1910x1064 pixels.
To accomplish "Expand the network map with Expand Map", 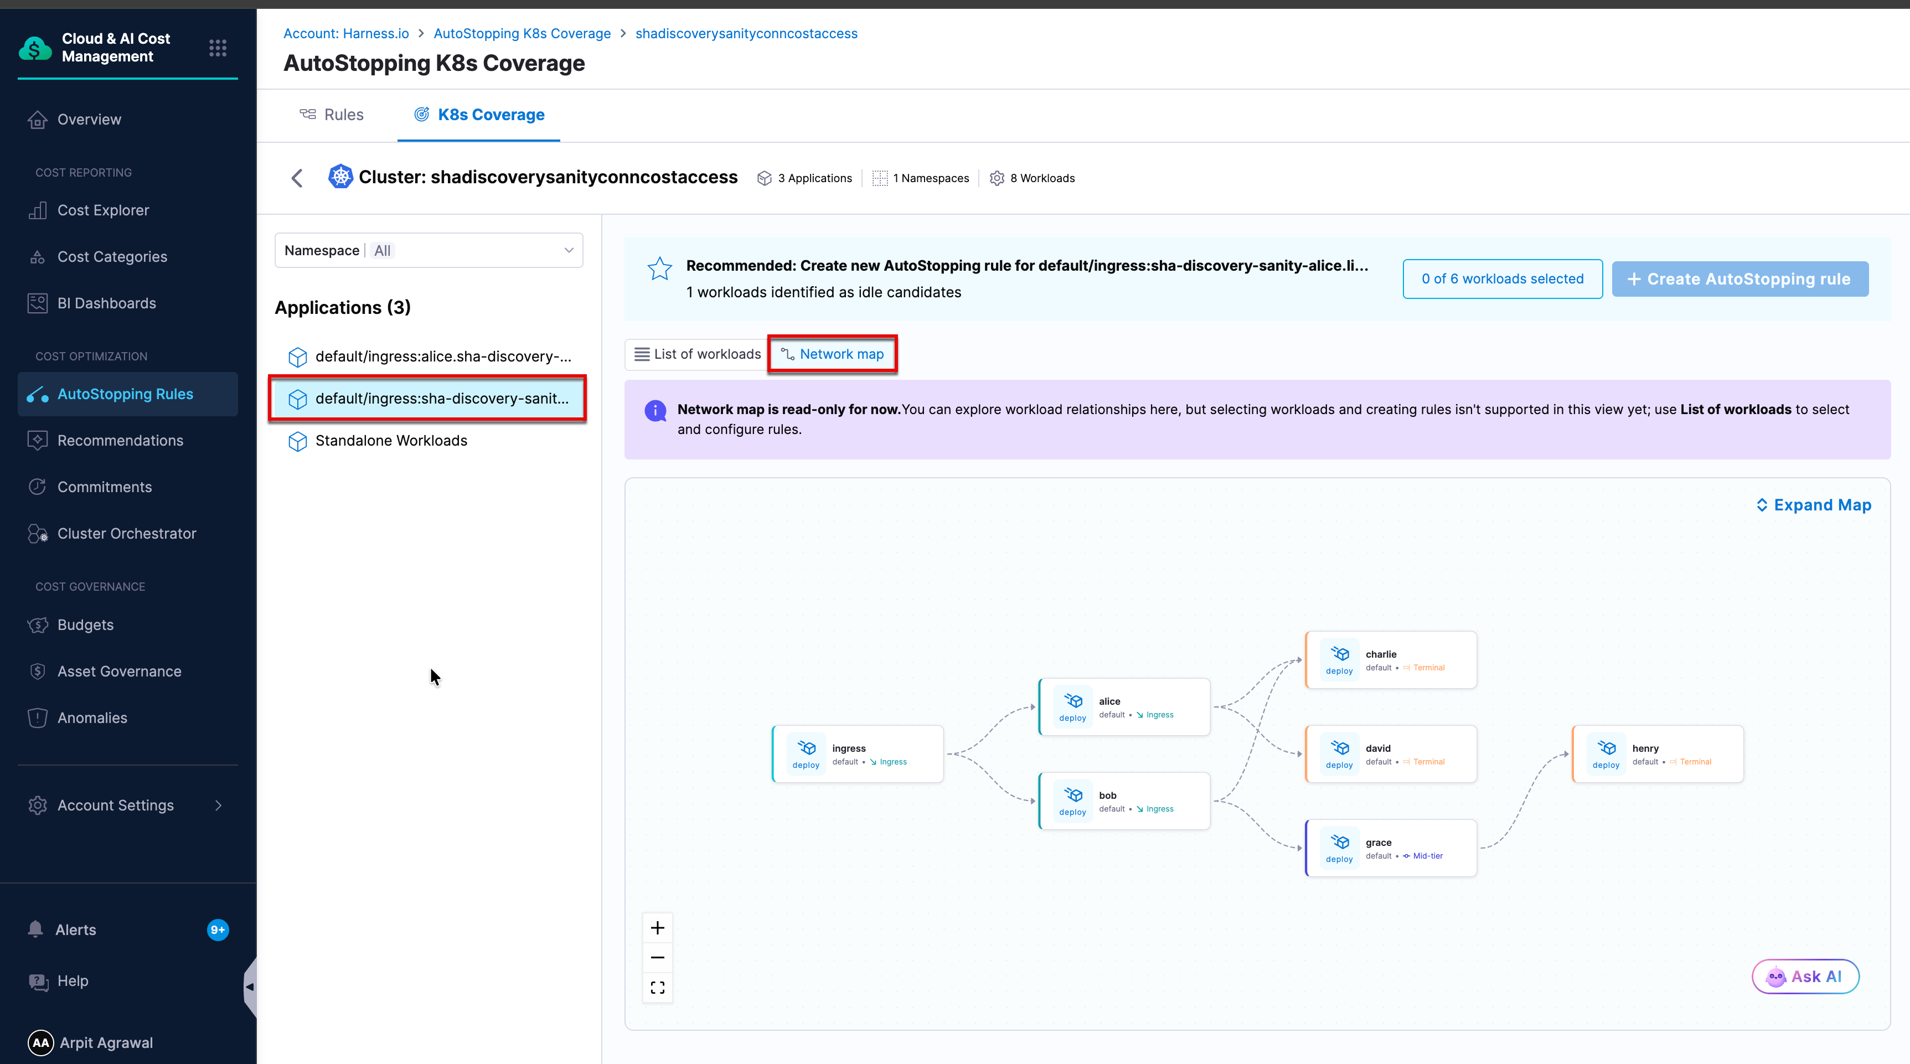I will coord(1814,505).
